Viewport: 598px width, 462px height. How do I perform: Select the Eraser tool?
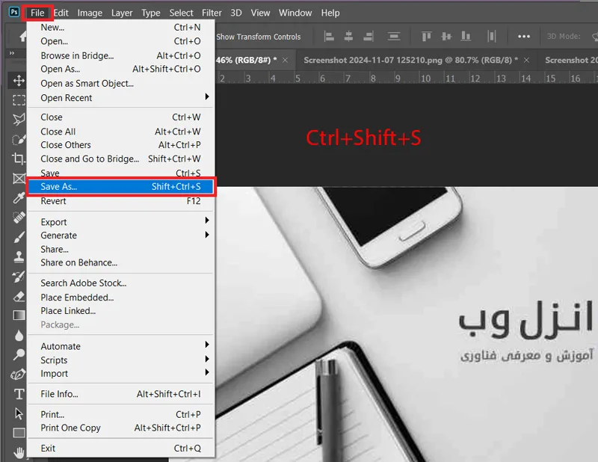pyautogui.click(x=19, y=296)
